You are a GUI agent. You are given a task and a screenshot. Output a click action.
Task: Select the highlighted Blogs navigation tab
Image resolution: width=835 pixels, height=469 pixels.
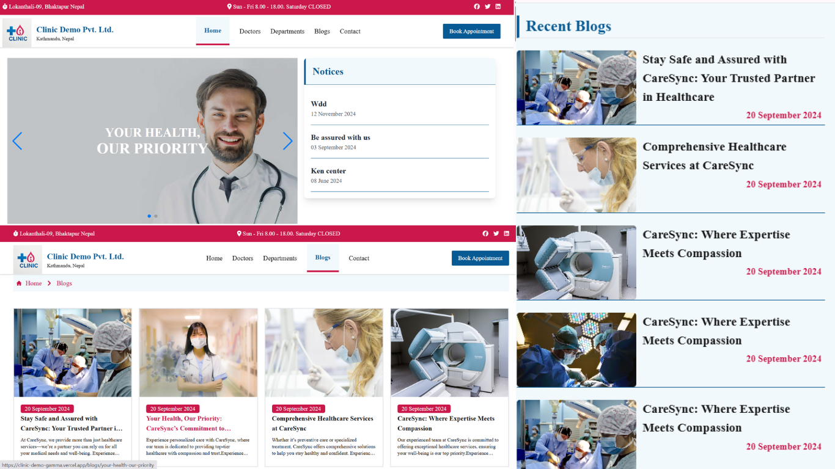click(323, 258)
